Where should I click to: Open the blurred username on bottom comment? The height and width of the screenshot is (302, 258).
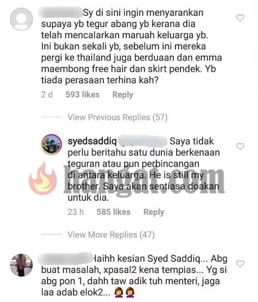coord(66,258)
